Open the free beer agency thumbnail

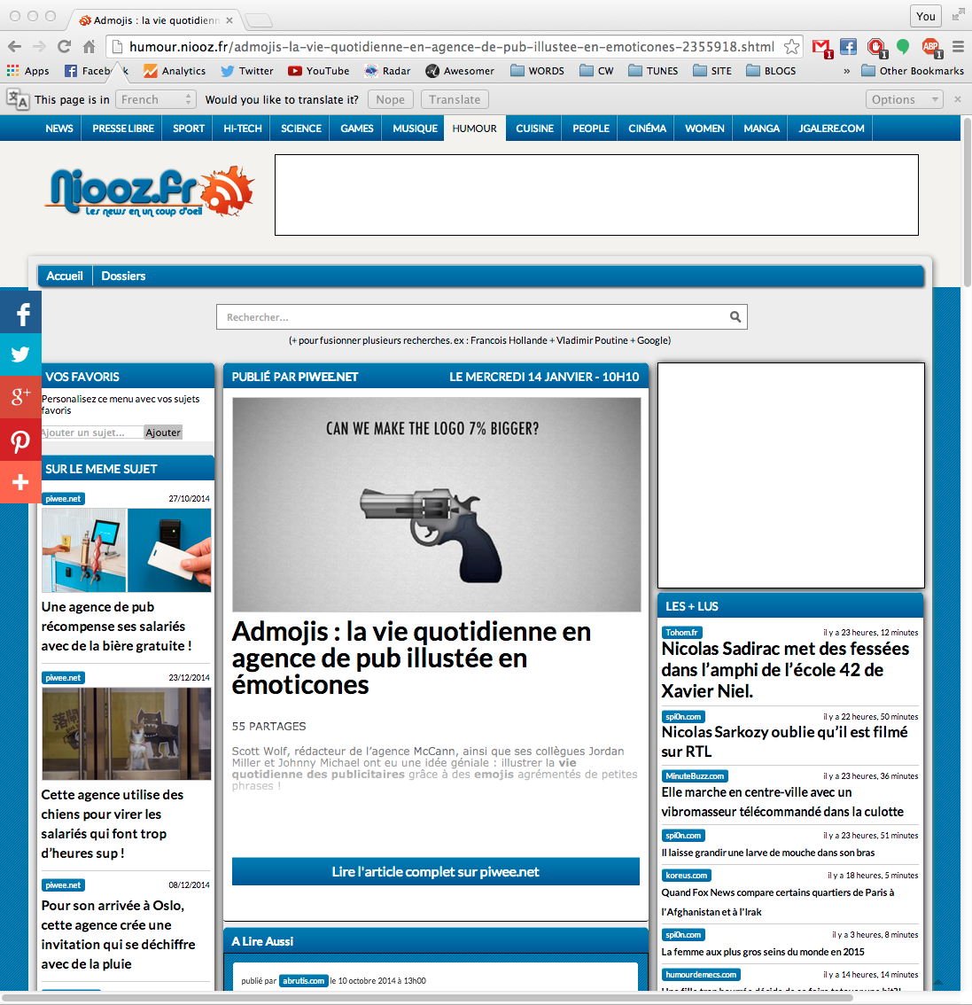tap(126, 550)
